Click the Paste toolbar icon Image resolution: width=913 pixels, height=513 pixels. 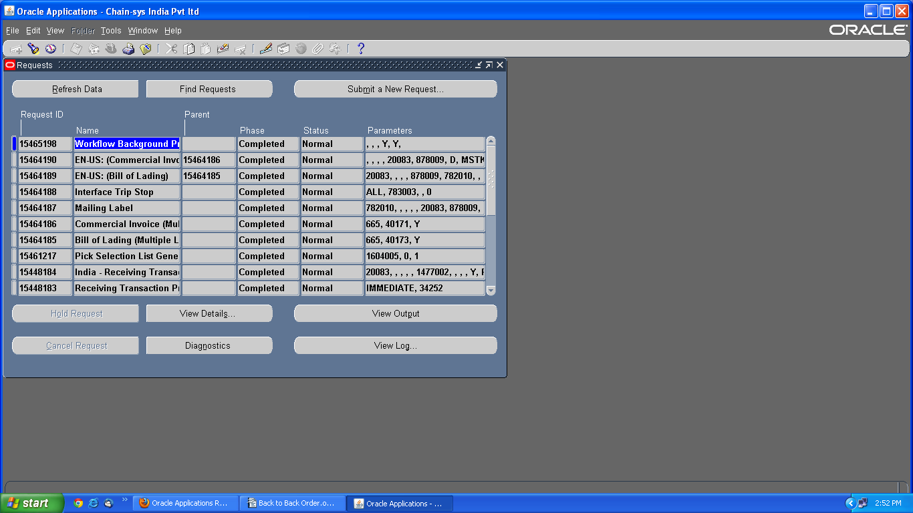(x=206, y=49)
